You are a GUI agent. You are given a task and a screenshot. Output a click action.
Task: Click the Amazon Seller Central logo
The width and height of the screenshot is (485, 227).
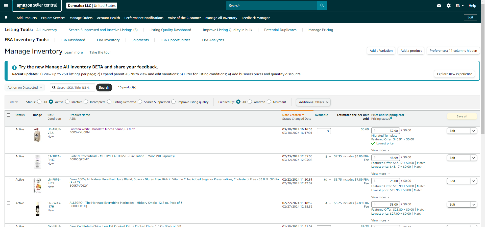[37, 6]
